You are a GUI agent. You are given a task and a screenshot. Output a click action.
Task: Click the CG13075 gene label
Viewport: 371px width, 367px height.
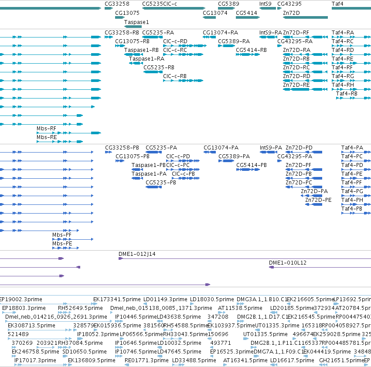127,13
